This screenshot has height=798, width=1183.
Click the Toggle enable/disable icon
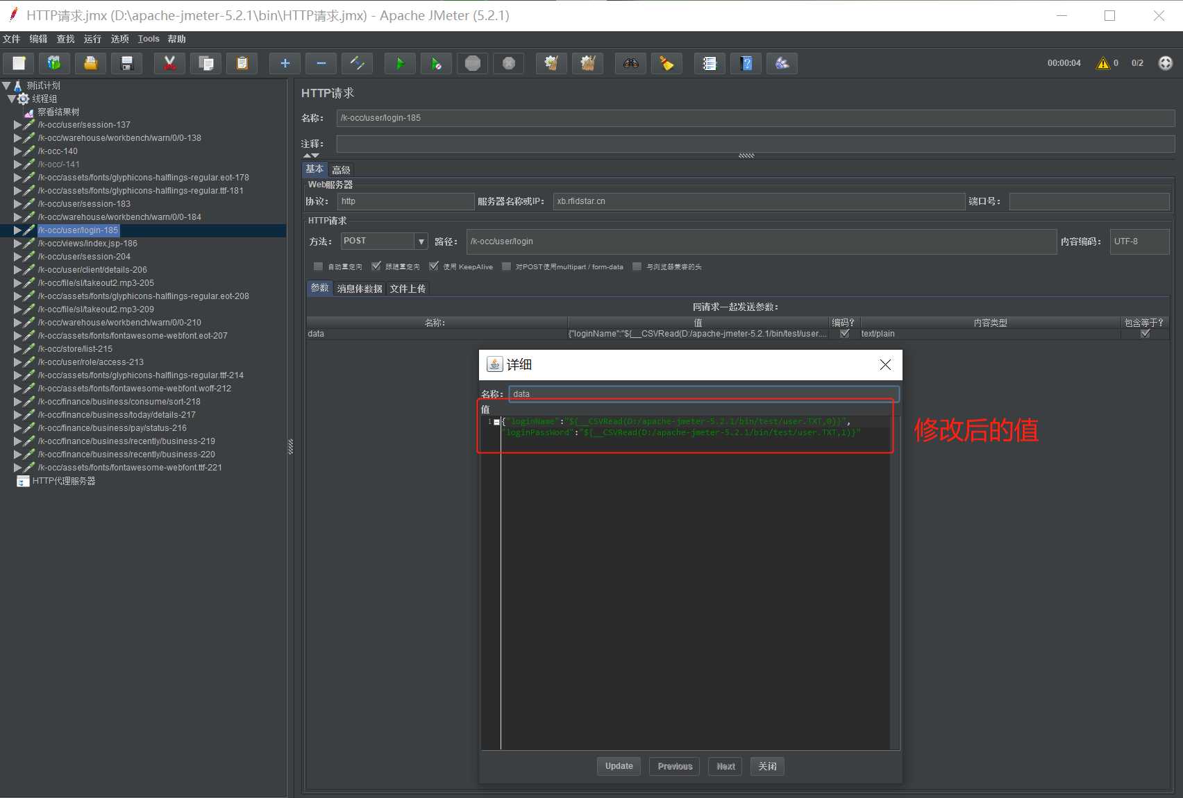[358, 63]
